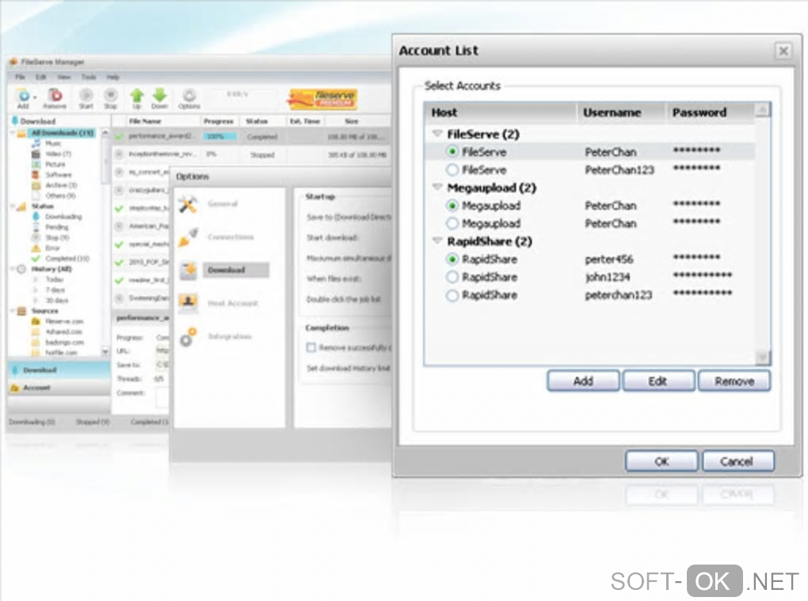
Task: Select RapidShare account perter456 radio button
Action: (452, 259)
